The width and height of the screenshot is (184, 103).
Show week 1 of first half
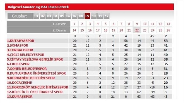(x=74, y=24)
